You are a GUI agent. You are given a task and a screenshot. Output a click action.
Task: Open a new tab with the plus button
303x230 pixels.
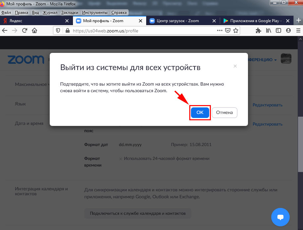tap(298, 20)
